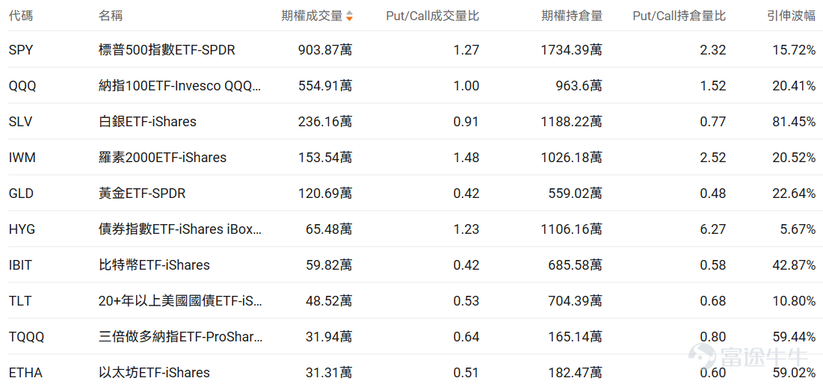
Task: Click the 引伸波幅 column header
Action: 791,16
